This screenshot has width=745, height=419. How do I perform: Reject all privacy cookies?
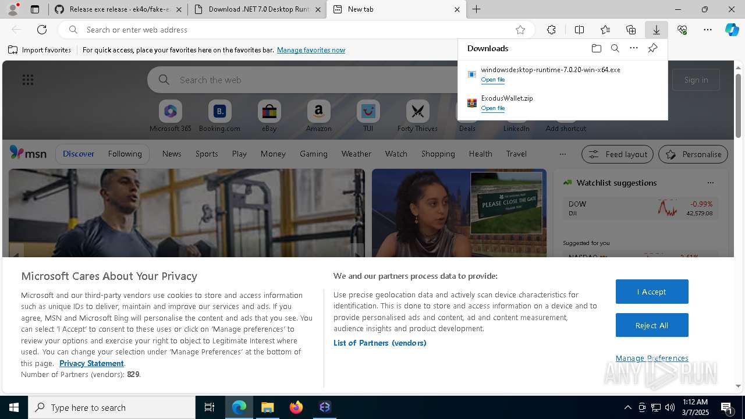point(652,325)
